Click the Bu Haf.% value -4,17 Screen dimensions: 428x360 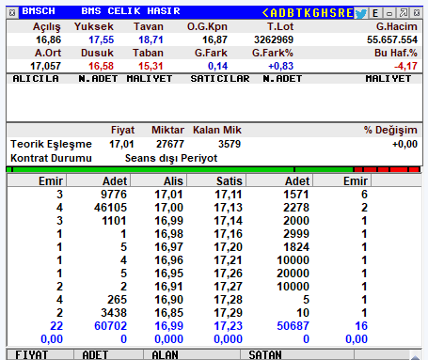tap(405, 66)
